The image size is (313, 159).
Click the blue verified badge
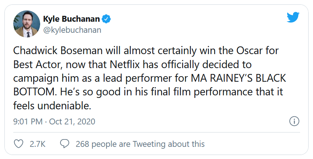(x=107, y=18)
